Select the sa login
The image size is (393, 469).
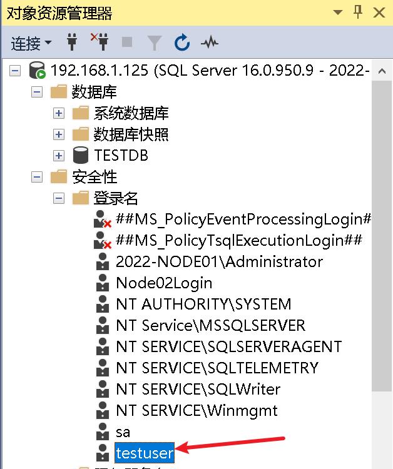tap(123, 431)
